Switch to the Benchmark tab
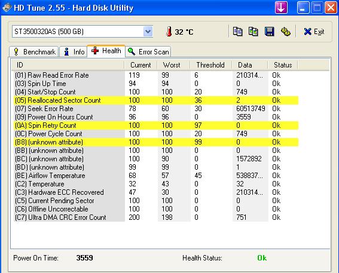Image resolution: width=339 pixels, height=273 pixels. click(34, 52)
